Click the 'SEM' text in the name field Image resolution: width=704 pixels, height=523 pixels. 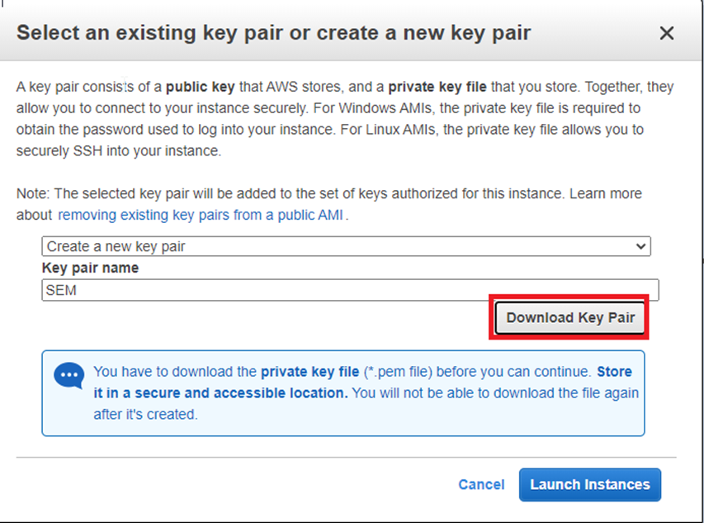pyautogui.click(x=62, y=290)
